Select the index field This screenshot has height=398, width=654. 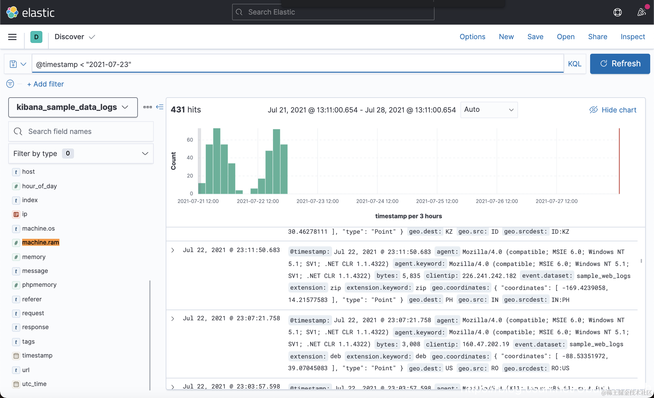point(30,200)
